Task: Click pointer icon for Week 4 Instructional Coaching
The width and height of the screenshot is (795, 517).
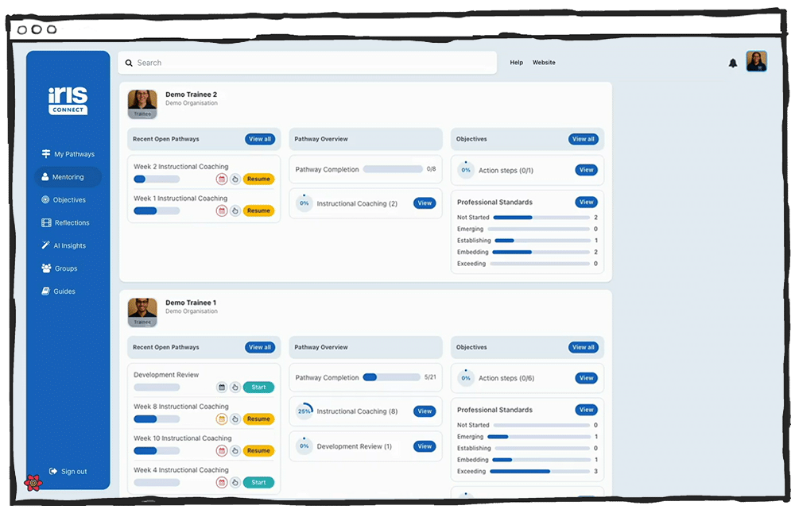Action: click(x=235, y=483)
